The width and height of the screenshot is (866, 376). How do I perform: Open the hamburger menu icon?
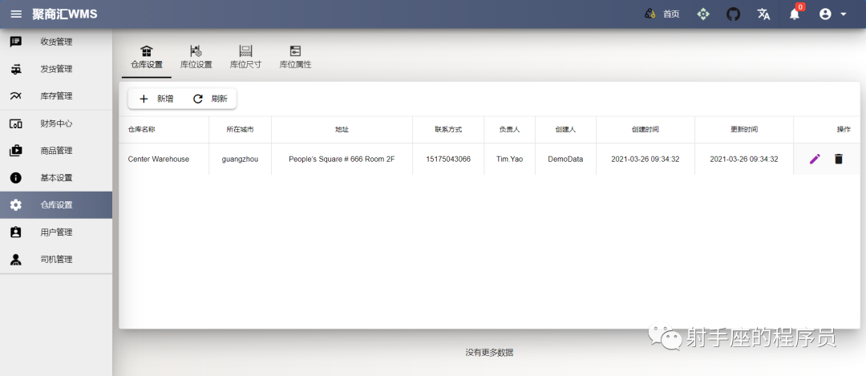click(x=16, y=14)
